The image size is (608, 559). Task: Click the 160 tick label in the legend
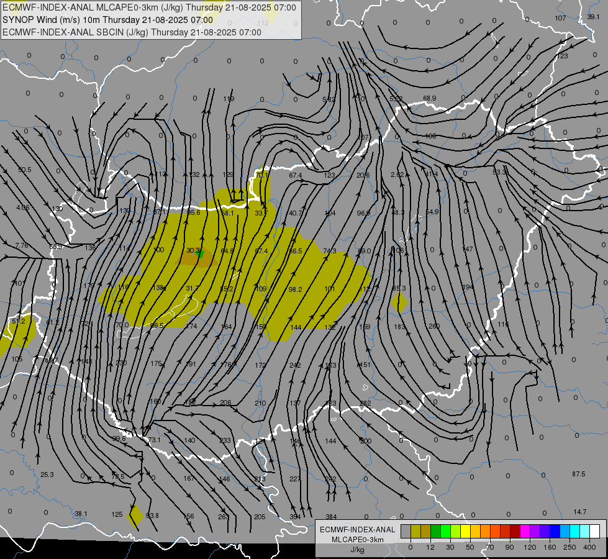click(x=550, y=547)
